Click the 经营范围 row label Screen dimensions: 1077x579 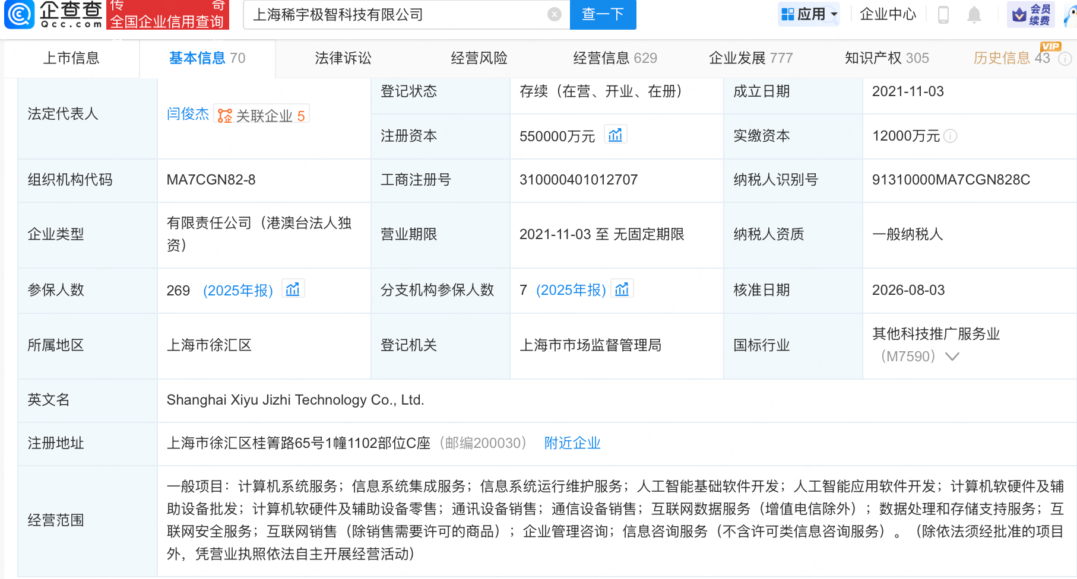coord(56,520)
